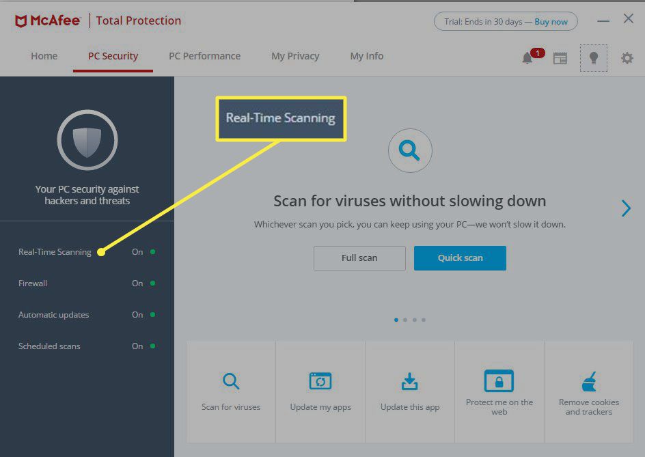Switch to the My Privacy tab

295,56
